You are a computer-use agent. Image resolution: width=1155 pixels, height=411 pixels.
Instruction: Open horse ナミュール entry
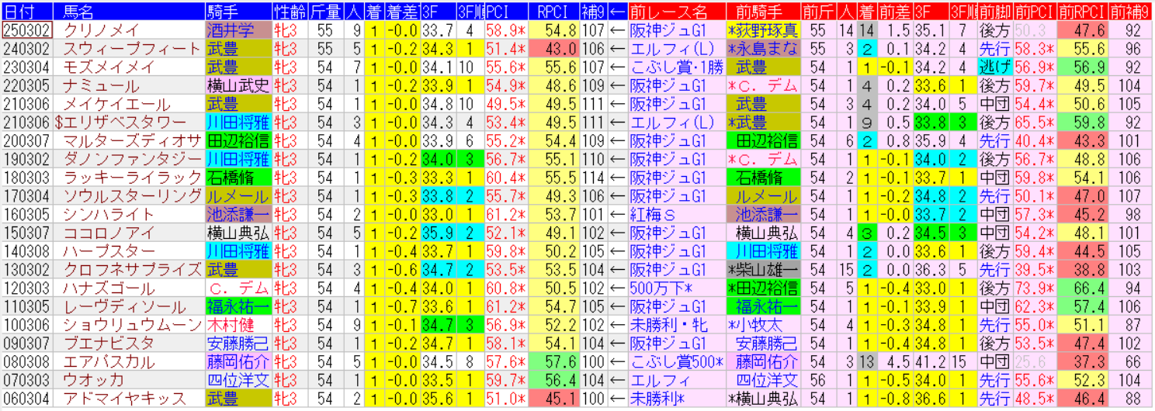[101, 85]
